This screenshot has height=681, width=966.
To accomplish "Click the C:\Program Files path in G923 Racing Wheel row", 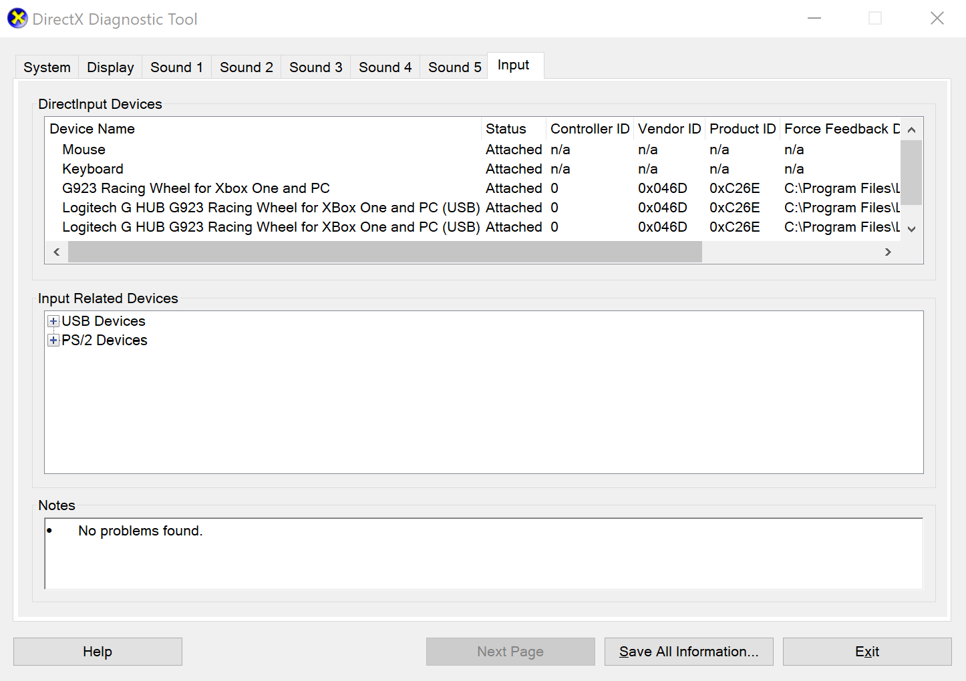I will point(842,188).
